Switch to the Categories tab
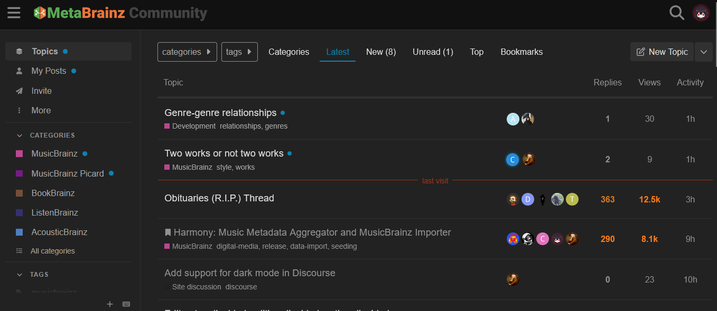The width and height of the screenshot is (717, 311). point(289,52)
